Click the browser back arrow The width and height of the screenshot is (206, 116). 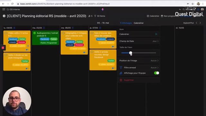click(x=3, y=4)
